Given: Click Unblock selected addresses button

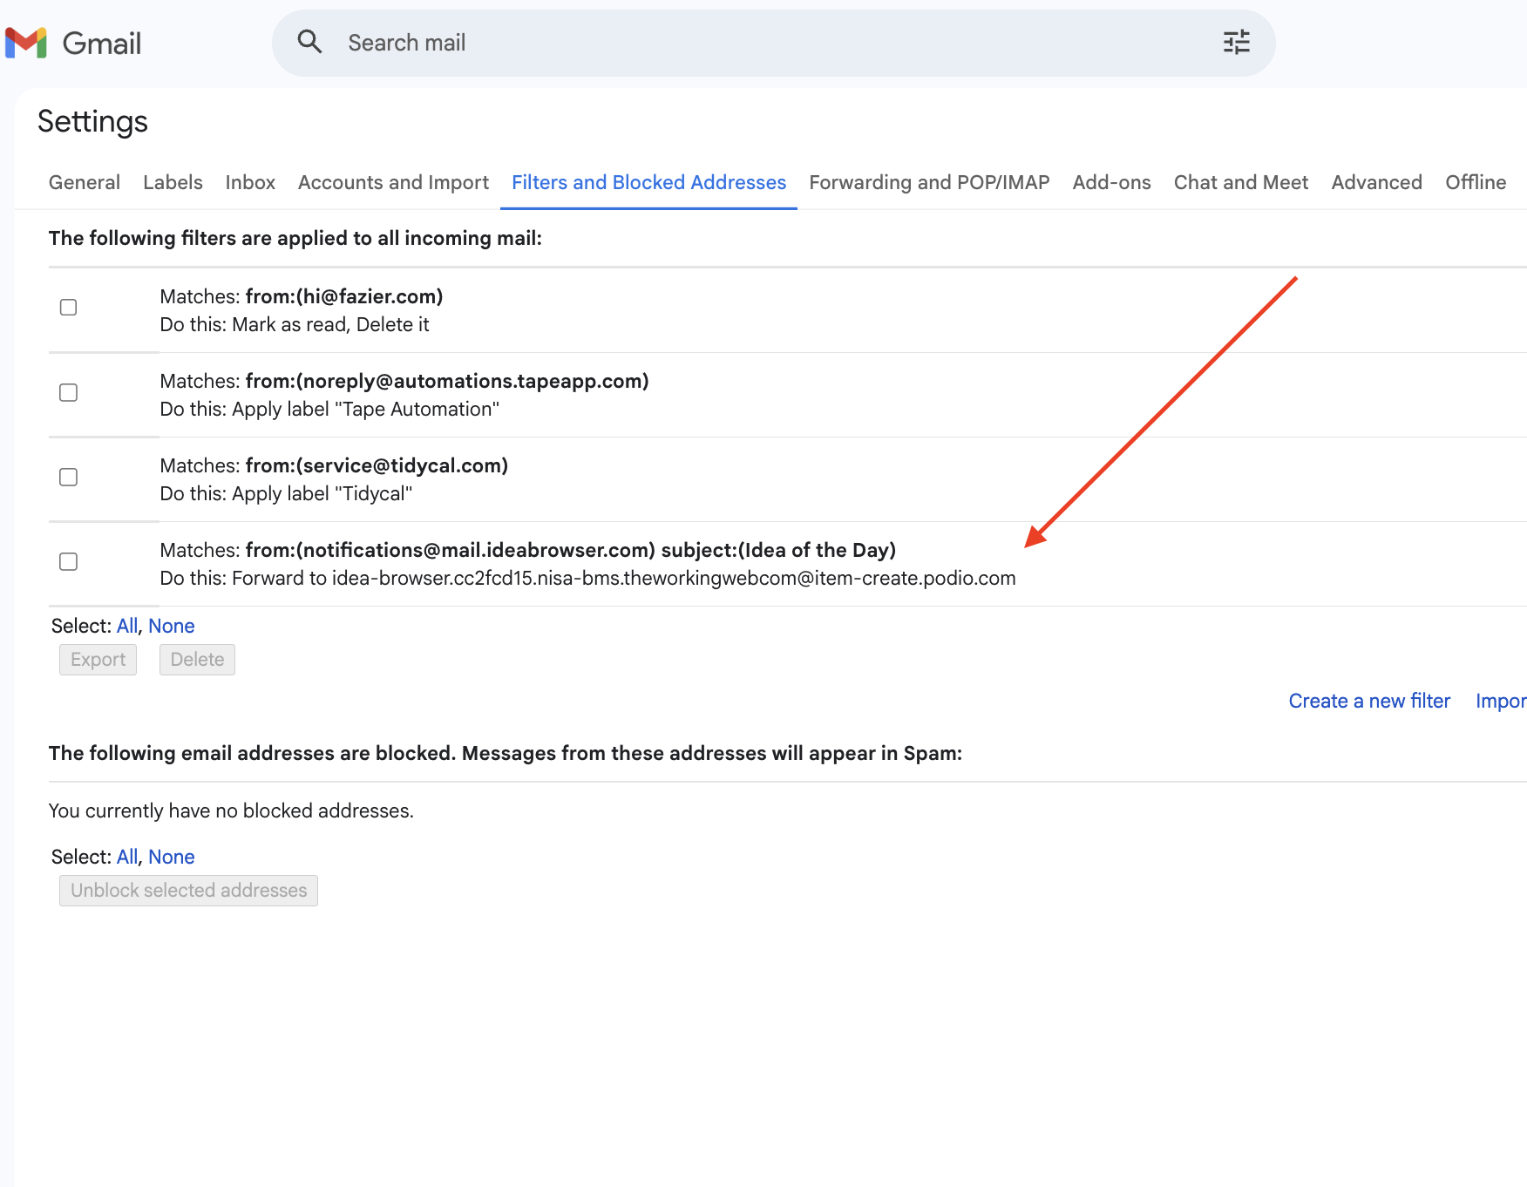Looking at the screenshot, I should [x=188, y=891].
